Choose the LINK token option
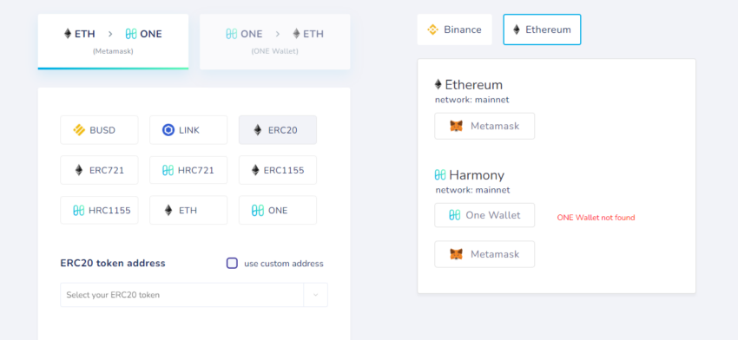 coord(188,130)
